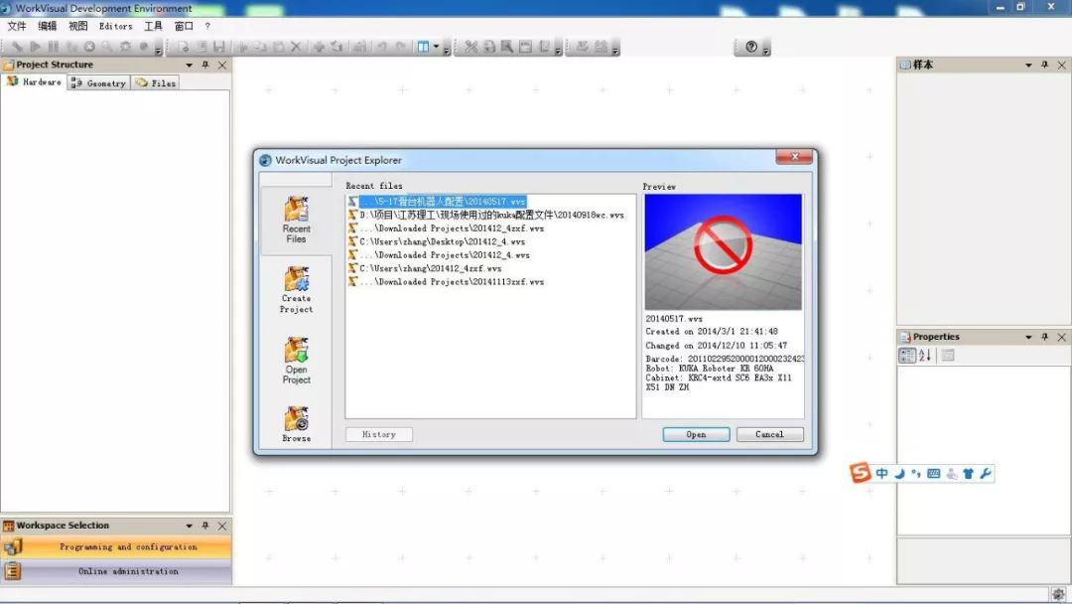Open Sogou soft keyboard icon
Viewport: 1072px width, 604px height.
coord(933,474)
